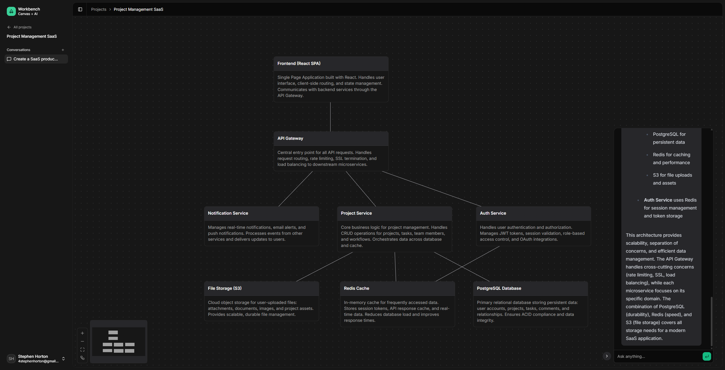Click the Workbench logo icon

(11, 11)
